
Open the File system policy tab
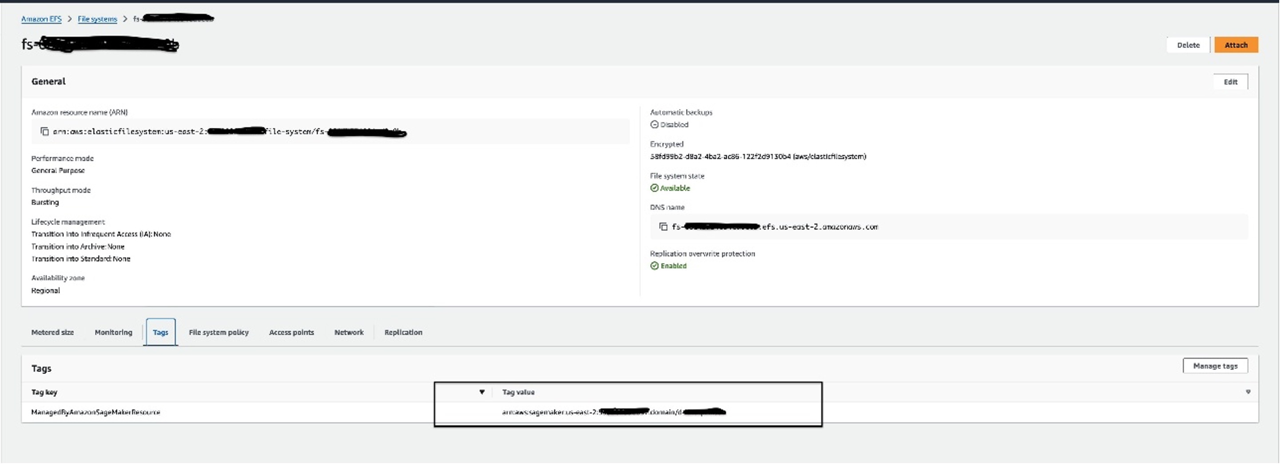(218, 332)
